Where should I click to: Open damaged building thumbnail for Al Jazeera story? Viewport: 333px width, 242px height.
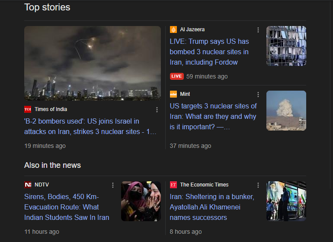286,46
